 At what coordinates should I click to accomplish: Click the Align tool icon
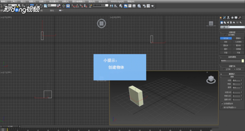116,6
